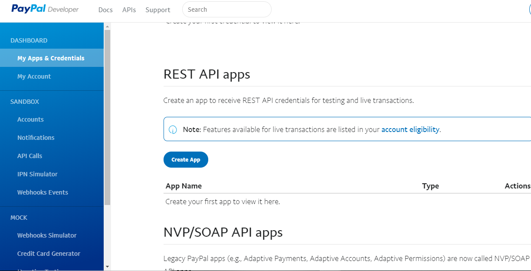Open the Webhooks Simulator
531x271 pixels.
pyautogui.click(x=47, y=235)
